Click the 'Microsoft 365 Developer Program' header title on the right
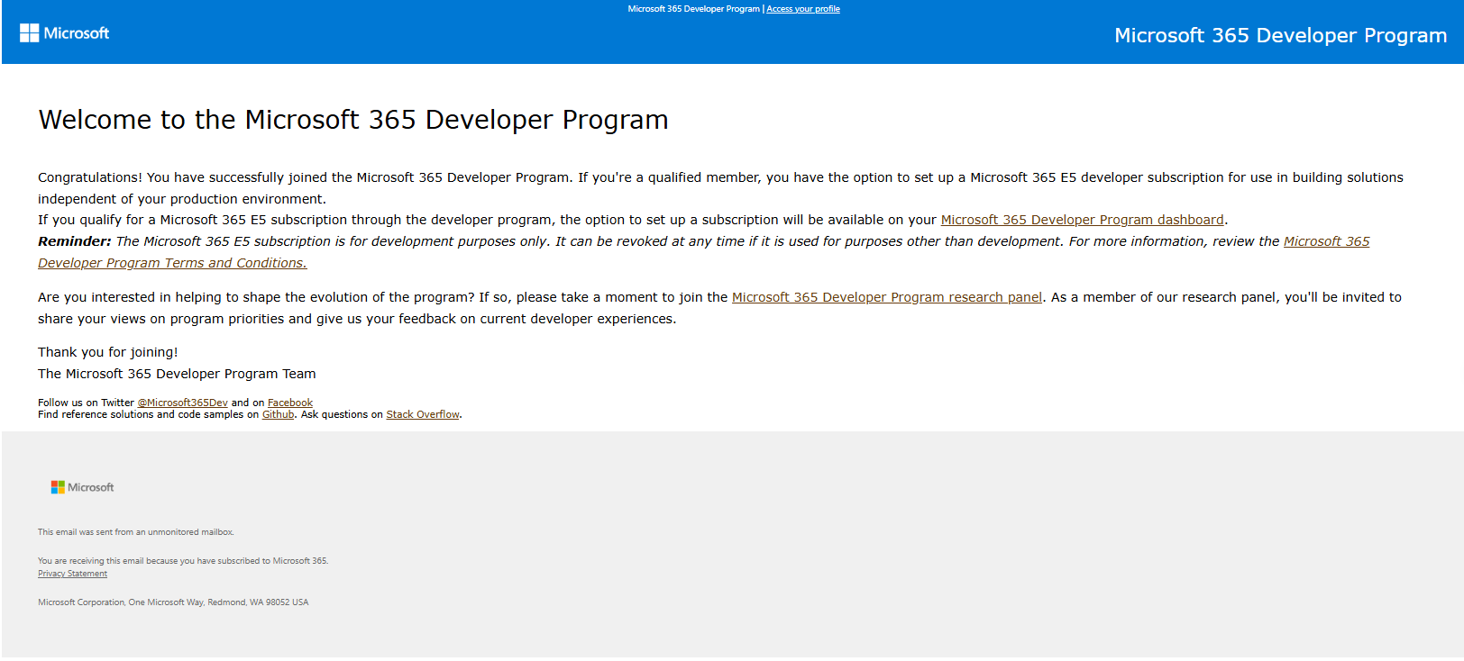The width and height of the screenshot is (1464, 661). tap(1280, 35)
